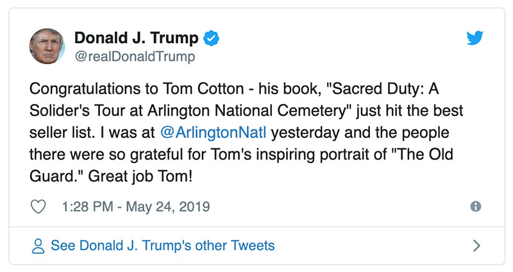This screenshot has height=272, width=513.
Task: Open the @realDonaldTrump handle
Action: coord(135,56)
